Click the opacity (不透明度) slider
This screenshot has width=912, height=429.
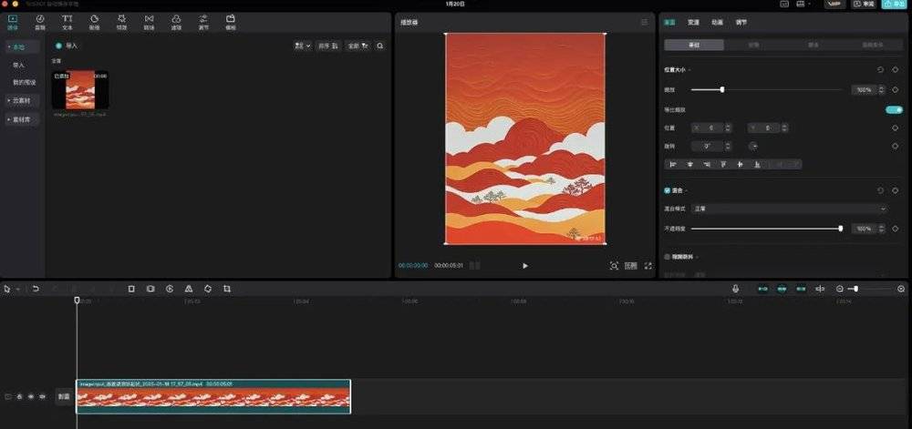(x=766, y=229)
